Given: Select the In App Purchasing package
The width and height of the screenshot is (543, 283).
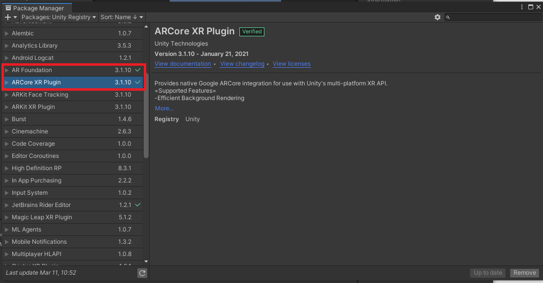Looking at the screenshot, I should coord(73,180).
